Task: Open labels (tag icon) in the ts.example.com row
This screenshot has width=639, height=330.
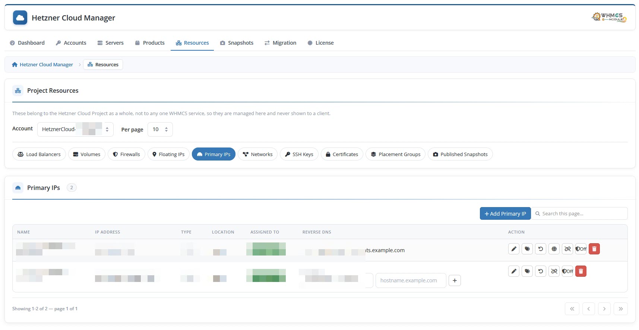Action: 527,249
